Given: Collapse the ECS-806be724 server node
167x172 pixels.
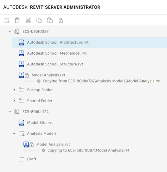Looking at the screenshot, I should (x=10, y=112).
